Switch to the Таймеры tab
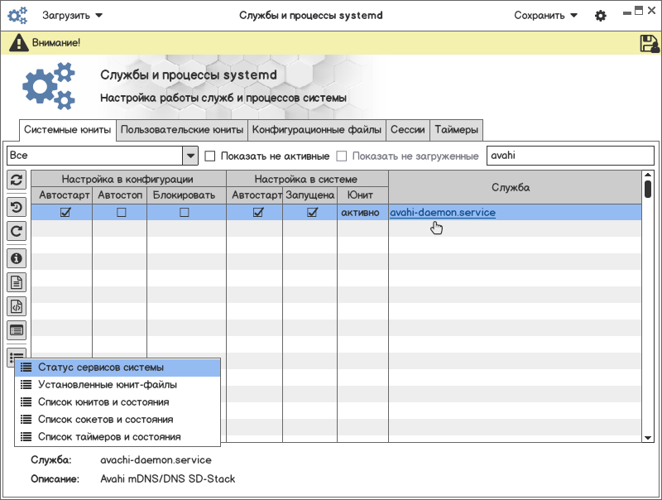The image size is (662, 500). (456, 130)
